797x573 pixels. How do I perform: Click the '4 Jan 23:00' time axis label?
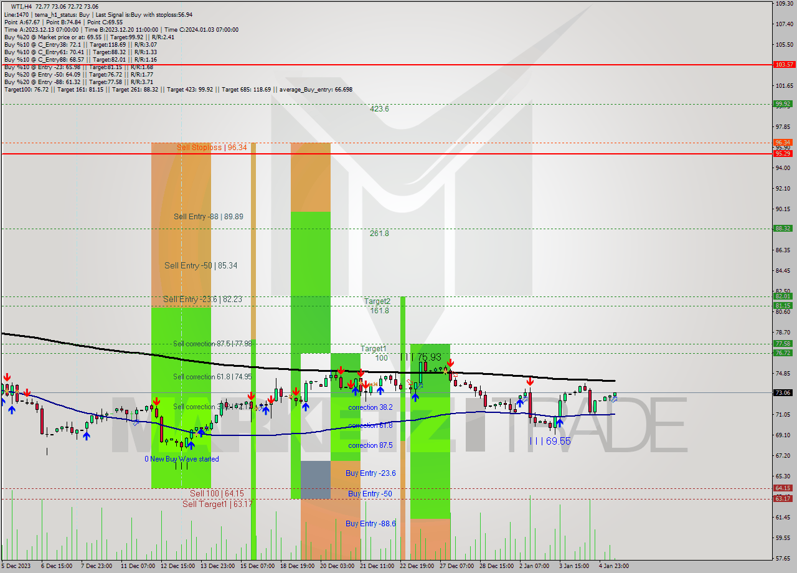pos(613,566)
